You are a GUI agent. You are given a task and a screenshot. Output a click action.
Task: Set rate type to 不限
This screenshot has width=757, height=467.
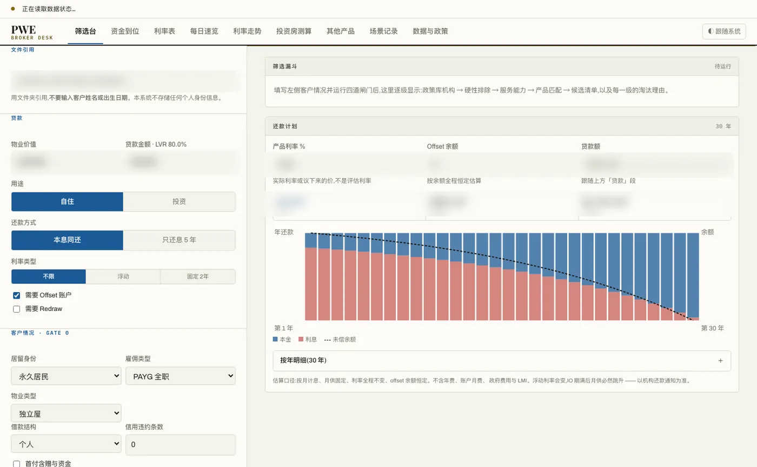pos(49,276)
